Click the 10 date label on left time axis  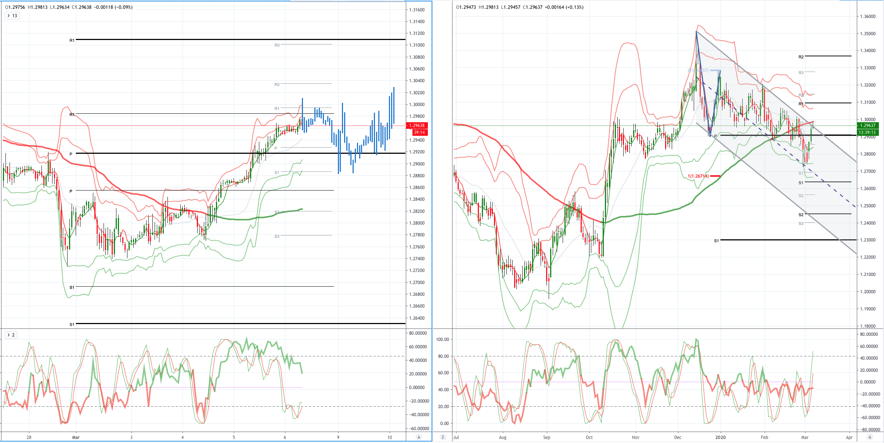coord(390,437)
